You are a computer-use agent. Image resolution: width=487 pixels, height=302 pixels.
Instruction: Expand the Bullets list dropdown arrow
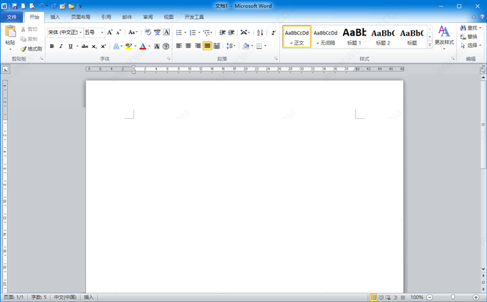[185, 32]
